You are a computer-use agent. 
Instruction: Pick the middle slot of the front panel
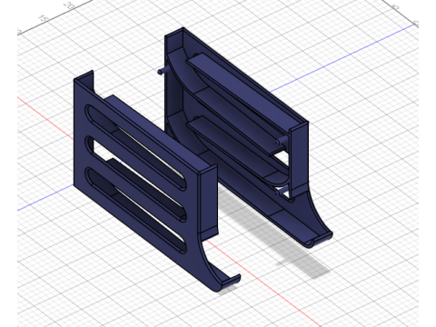point(136,179)
